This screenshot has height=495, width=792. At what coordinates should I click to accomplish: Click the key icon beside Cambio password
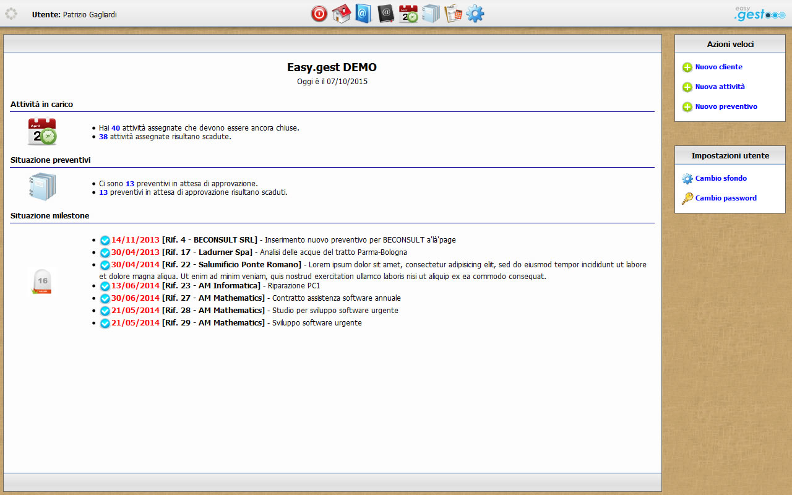(x=687, y=199)
